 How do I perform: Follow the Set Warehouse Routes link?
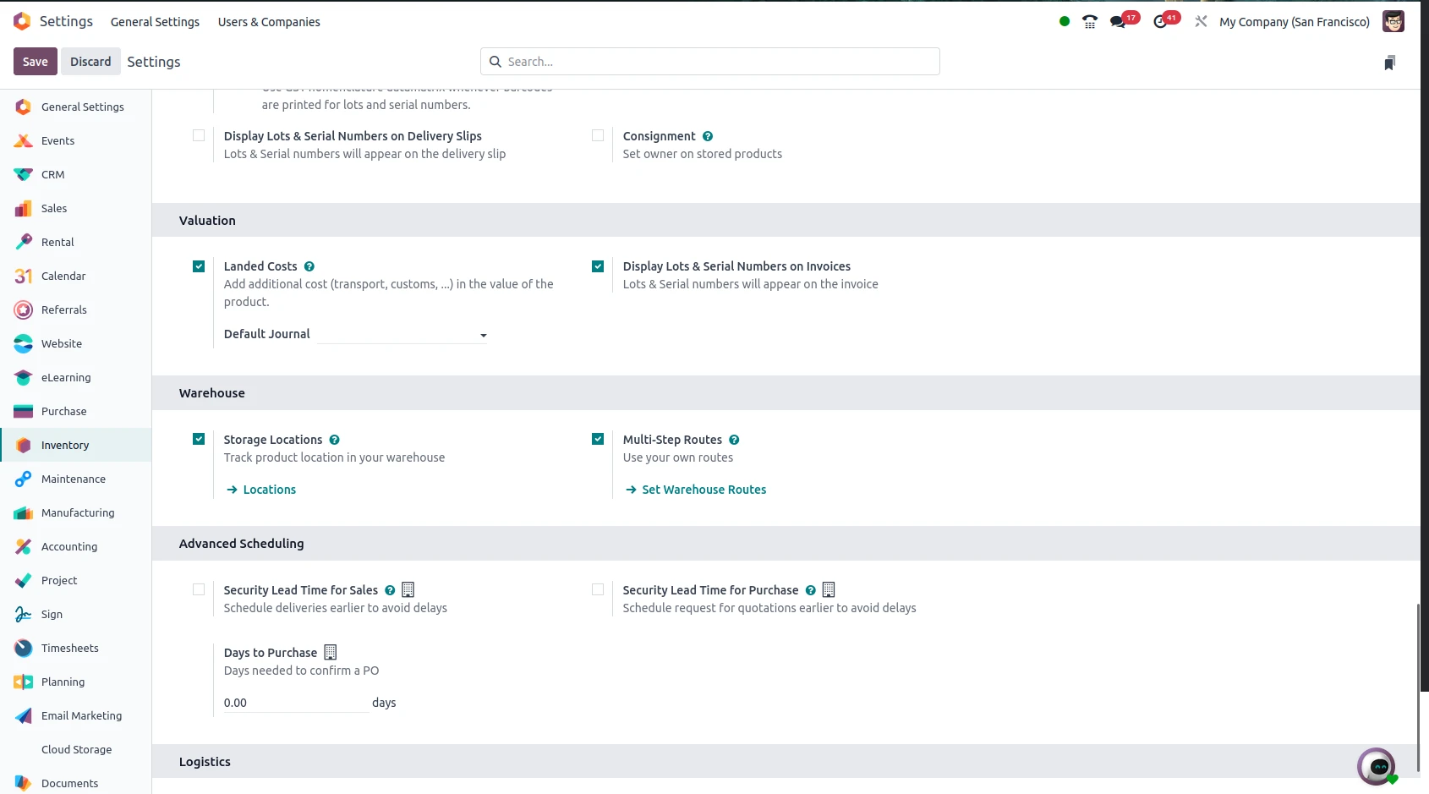pyautogui.click(x=704, y=490)
